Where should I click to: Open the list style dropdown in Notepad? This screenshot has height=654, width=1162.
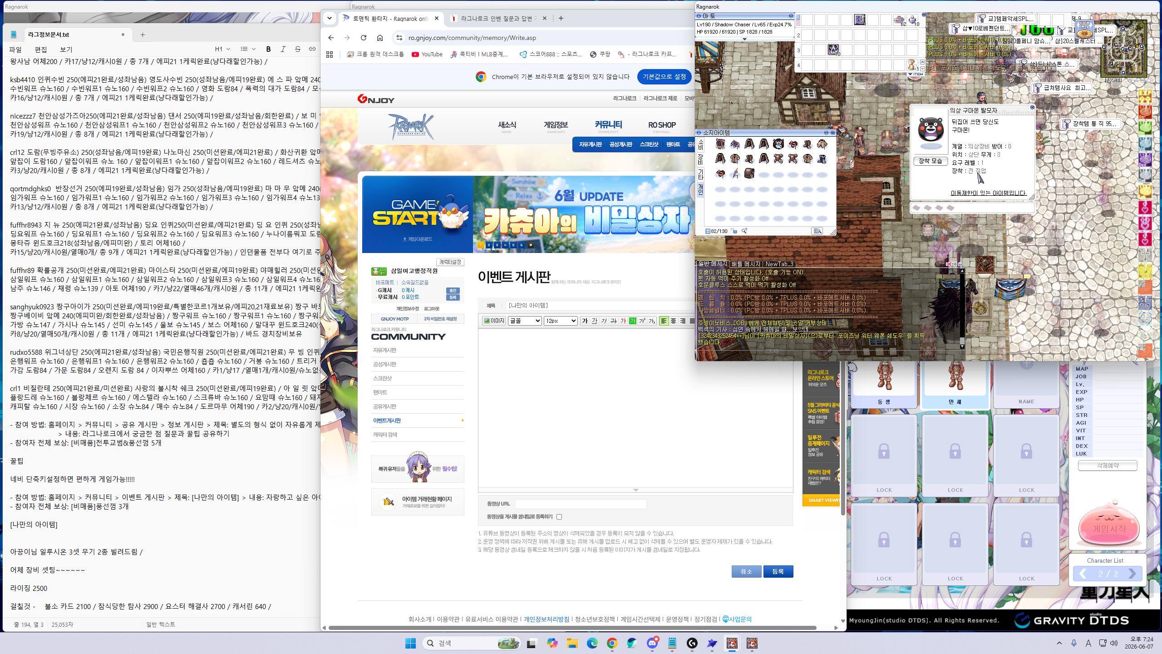pos(248,49)
